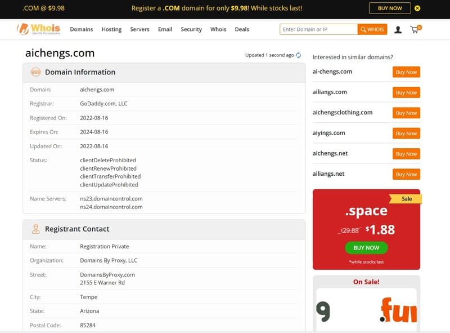
Task: Open the aichengsclothing.com similar domain link
Action: click(x=343, y=113)
